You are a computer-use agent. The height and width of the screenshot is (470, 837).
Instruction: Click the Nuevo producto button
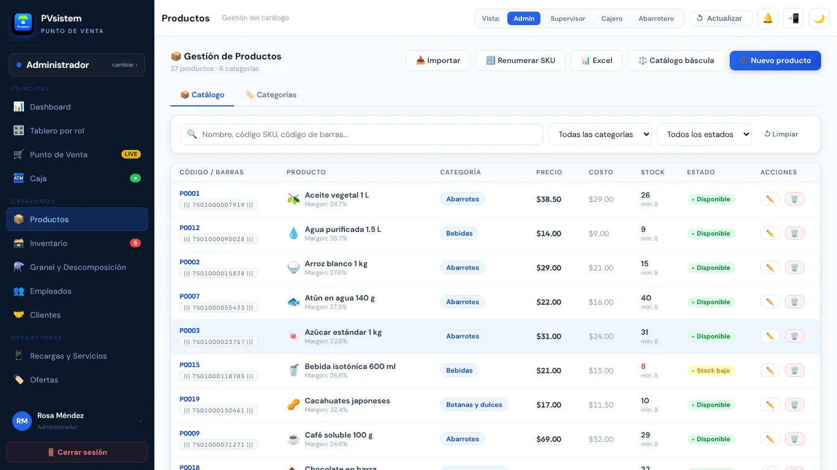775,61
